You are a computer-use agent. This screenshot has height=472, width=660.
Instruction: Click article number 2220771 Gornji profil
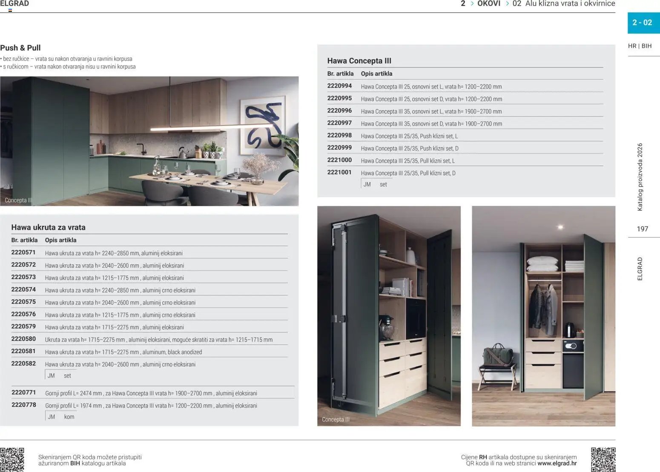tap(24, 392)
